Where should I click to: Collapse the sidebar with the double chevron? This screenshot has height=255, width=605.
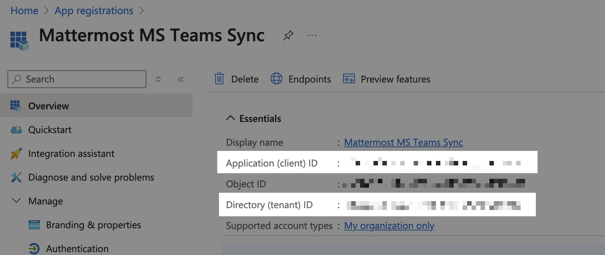click(x=181, y=79)
